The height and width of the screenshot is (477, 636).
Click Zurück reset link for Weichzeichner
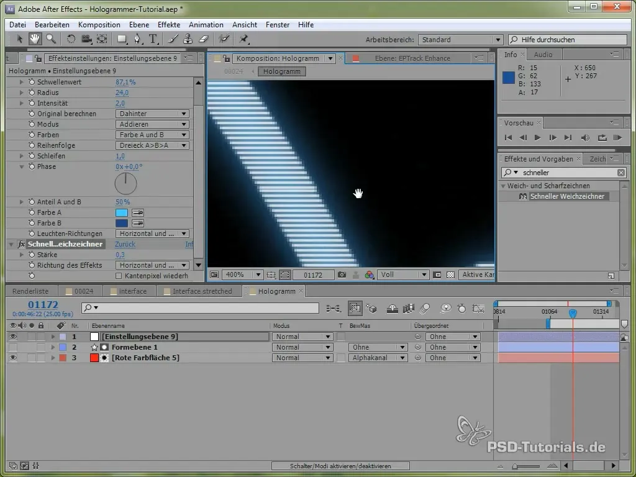tap(125, 244)
